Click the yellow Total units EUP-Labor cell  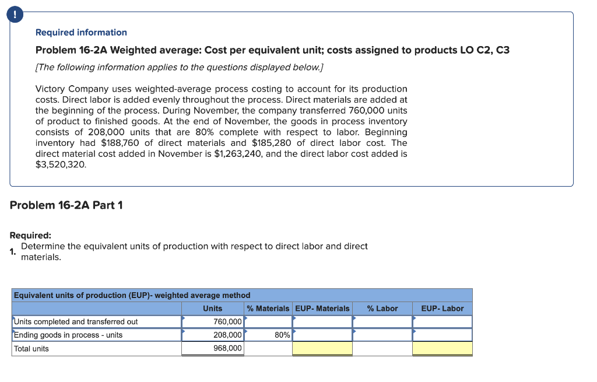click(x=443, y=348)
